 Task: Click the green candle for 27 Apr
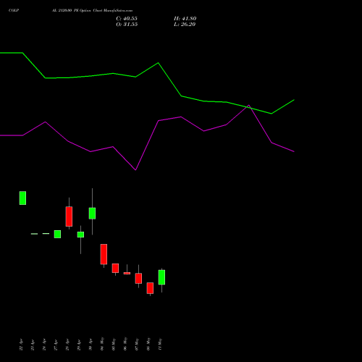[57, 234]
